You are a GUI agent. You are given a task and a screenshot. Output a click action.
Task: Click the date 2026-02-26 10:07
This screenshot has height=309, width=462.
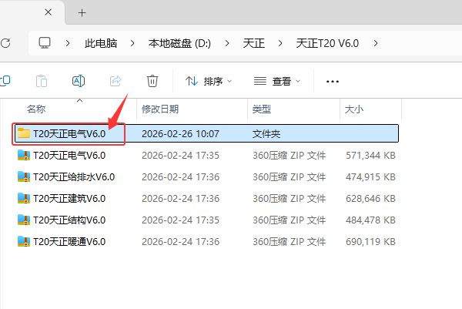click(x=180, y=134)
